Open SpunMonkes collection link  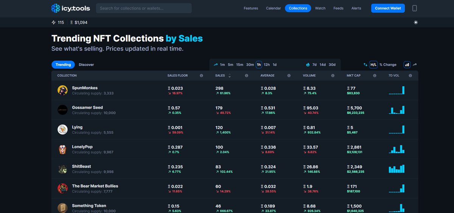click(85, 88)
